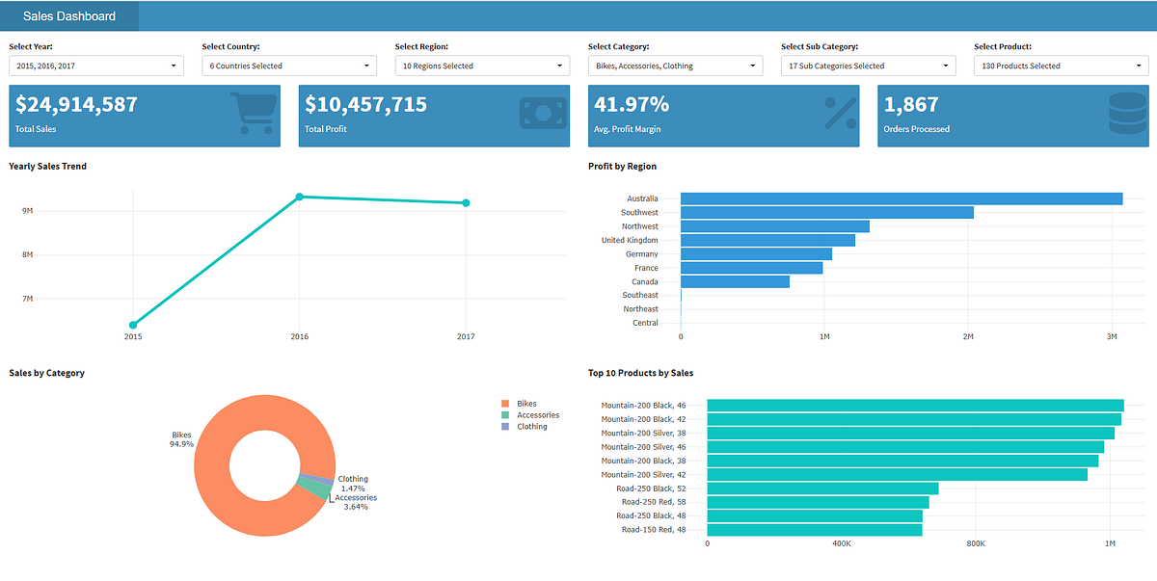This screenshot has height=581, width=1157.
Task: Open the Select Year dropdown
Action: pos(96,66)
